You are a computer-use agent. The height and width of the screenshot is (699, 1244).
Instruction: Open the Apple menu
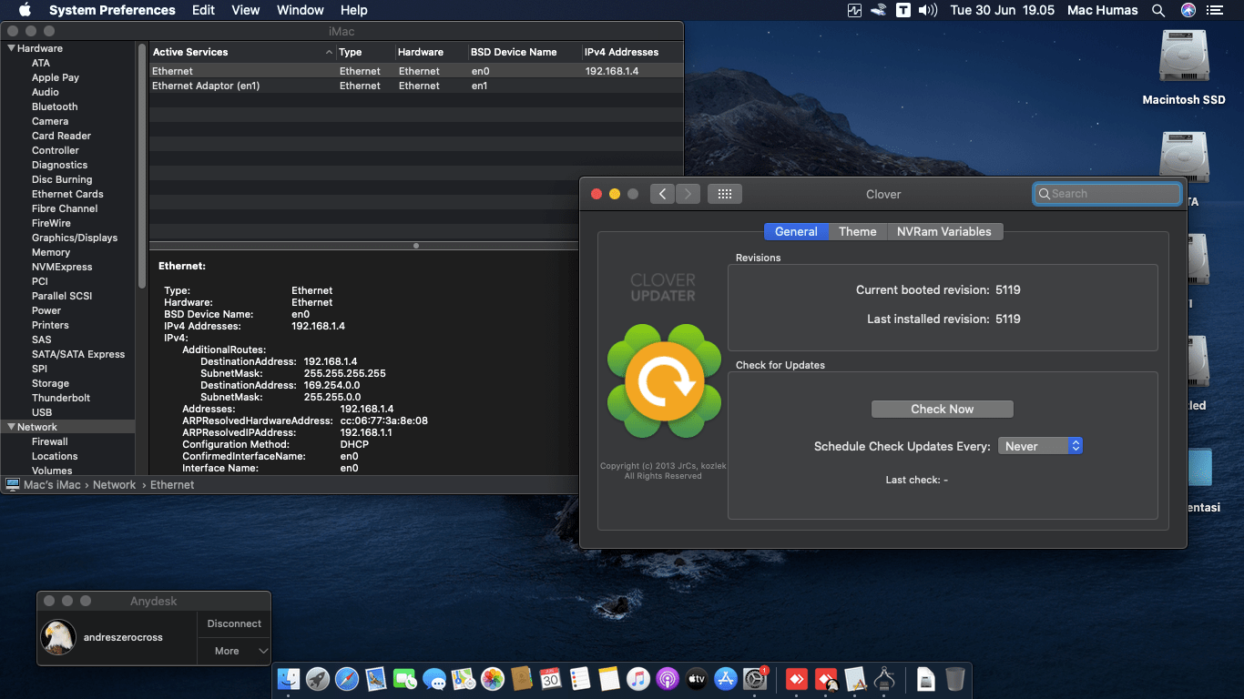25,10
